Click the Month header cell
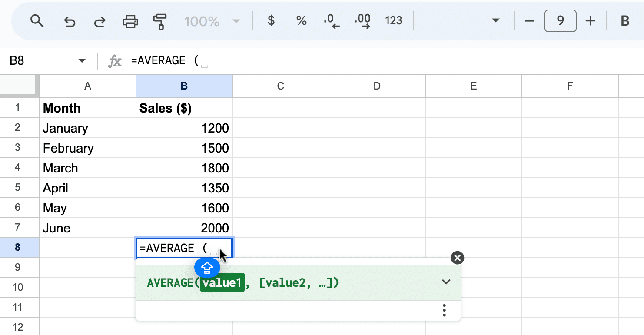644x335 pixels. tap(88, 108)
